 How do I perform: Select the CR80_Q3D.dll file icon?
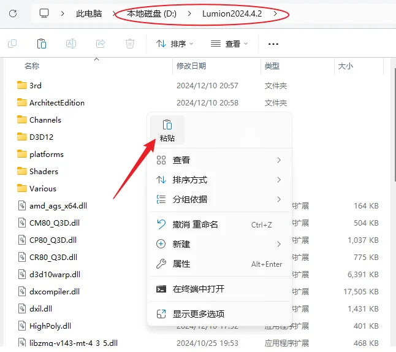tap(22, 257)
